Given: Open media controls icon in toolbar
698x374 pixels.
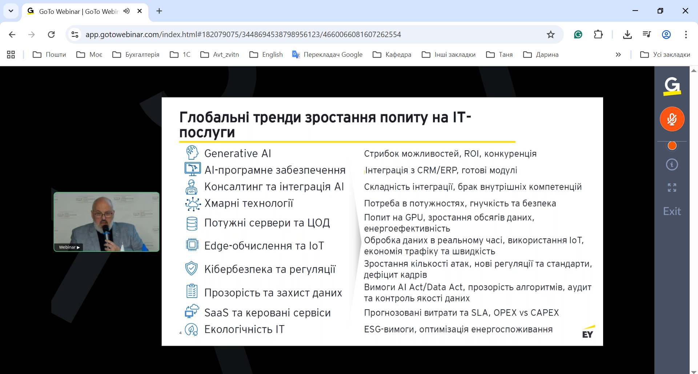Looking at the screenshot, I should (646, 35).
